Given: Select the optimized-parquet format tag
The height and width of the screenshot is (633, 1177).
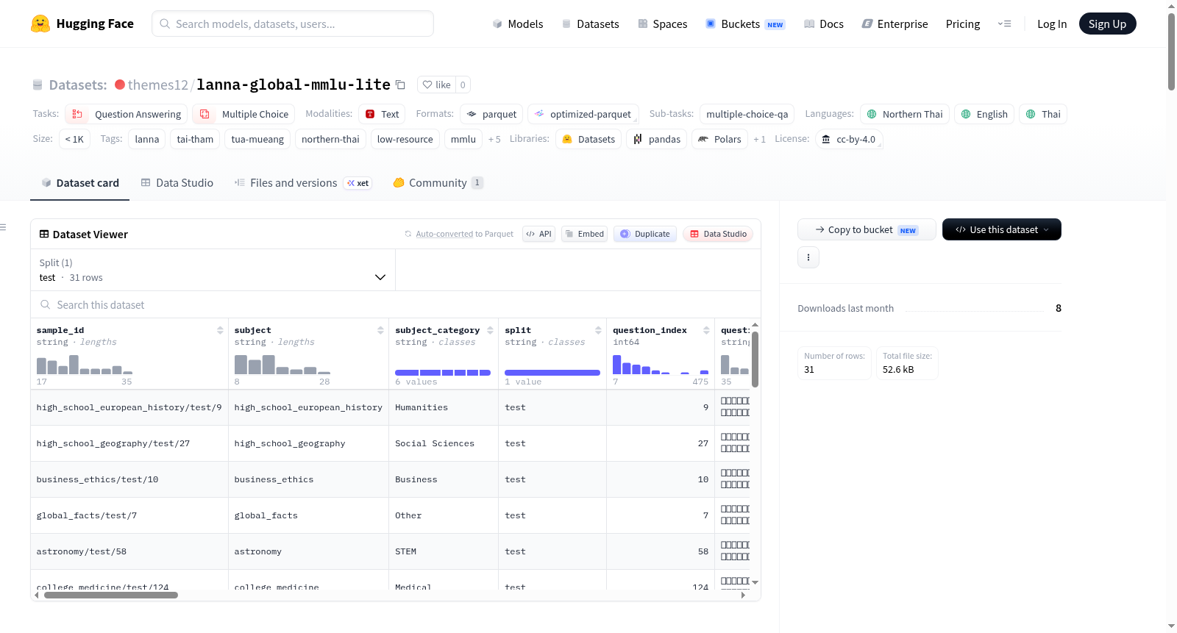Looking at the screenshot, I should pos(583,114).
